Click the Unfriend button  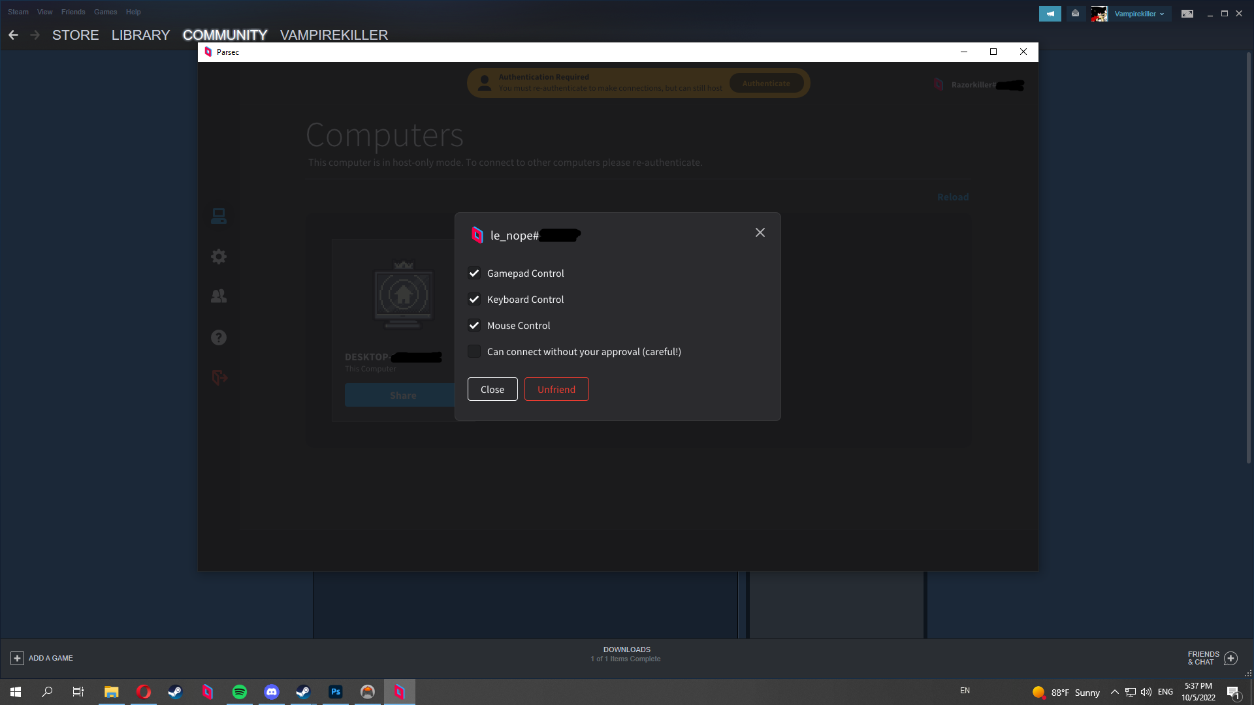pos(556,390)
